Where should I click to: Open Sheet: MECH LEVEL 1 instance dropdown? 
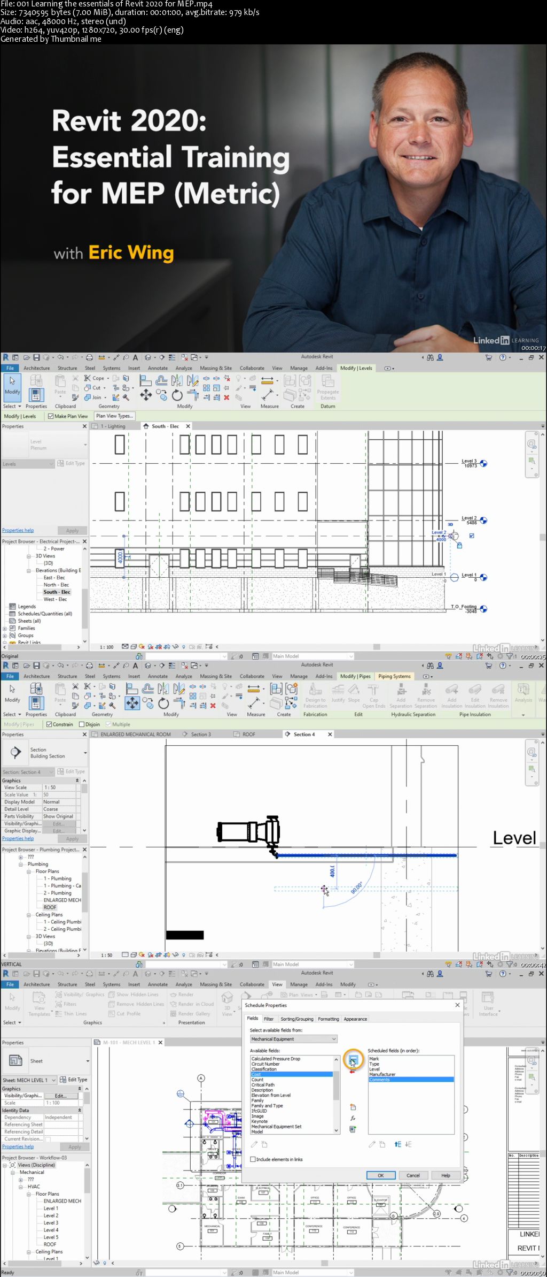[x=29, y=1080]
